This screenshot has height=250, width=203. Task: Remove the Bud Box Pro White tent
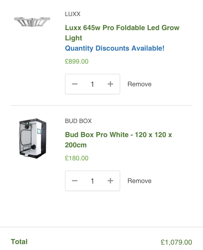click(139, 181)
